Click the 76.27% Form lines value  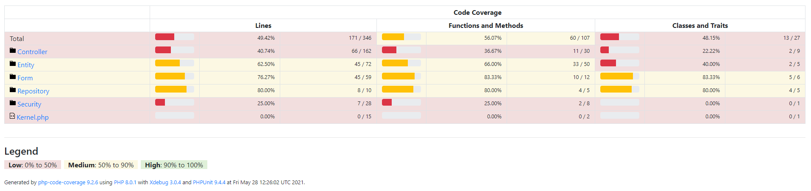[x=266, y=77]
